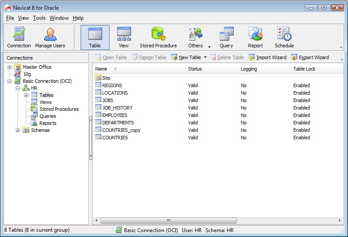Image resolution: width=348 pixels, height=237 pixels.
Task: Launch the Export Wizard
Action: point(310,57)
